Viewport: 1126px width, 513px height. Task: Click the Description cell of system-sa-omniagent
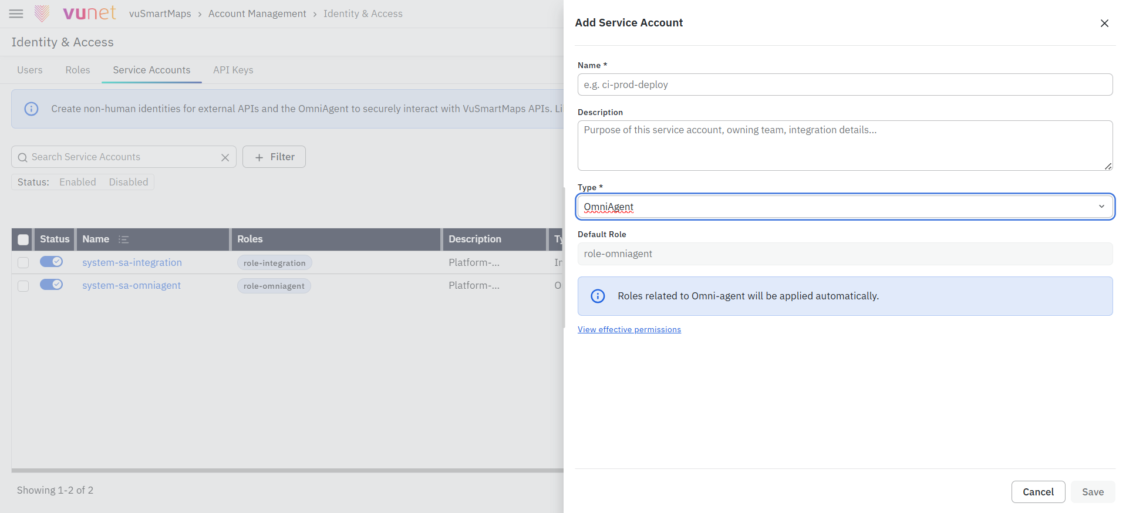[474, 285]
